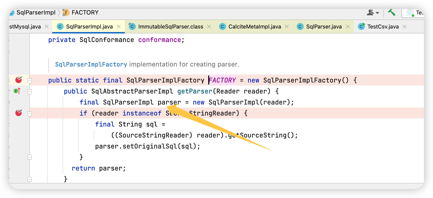Close the TestCsv.java tab

(404, 26)
